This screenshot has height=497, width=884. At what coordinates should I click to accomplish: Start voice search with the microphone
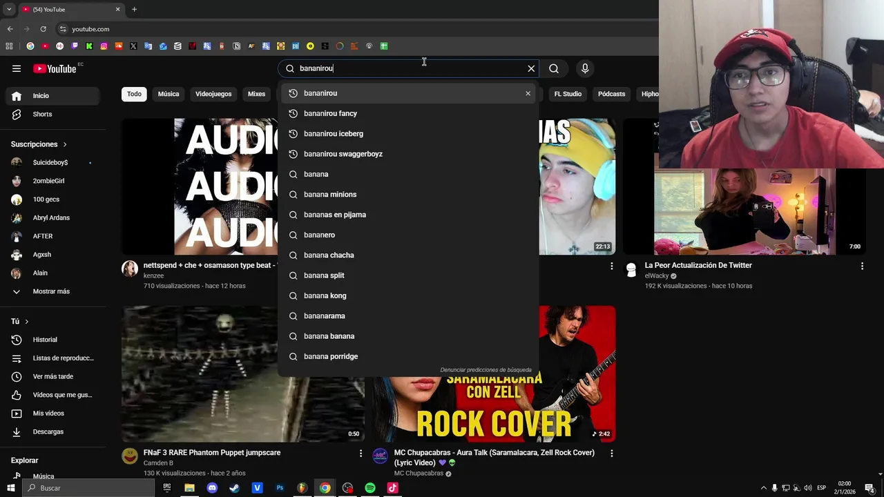(x=585, y=68)
